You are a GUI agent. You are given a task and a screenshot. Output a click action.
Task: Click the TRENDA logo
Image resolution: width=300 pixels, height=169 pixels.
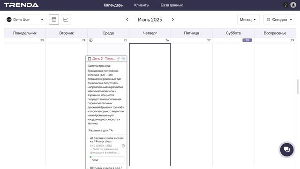21,5
